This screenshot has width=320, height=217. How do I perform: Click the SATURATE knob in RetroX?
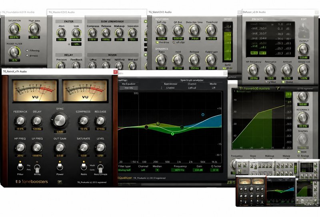[x=84, y=147]
